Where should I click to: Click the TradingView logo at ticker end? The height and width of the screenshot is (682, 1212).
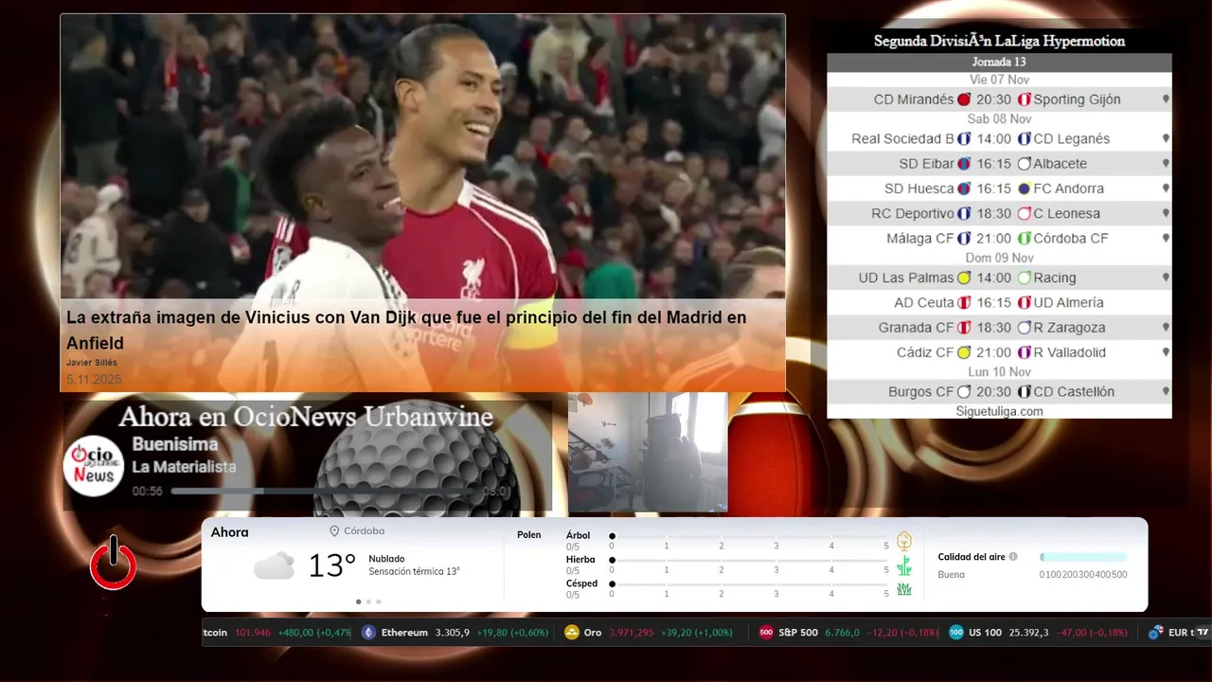pos(1203,633)
